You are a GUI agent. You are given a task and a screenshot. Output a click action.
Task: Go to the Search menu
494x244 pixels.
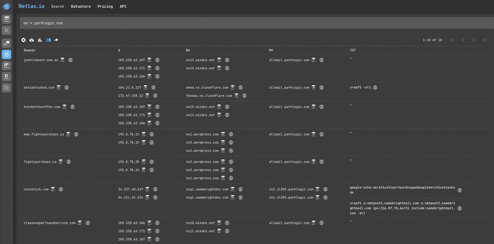[x=58, y=7]
